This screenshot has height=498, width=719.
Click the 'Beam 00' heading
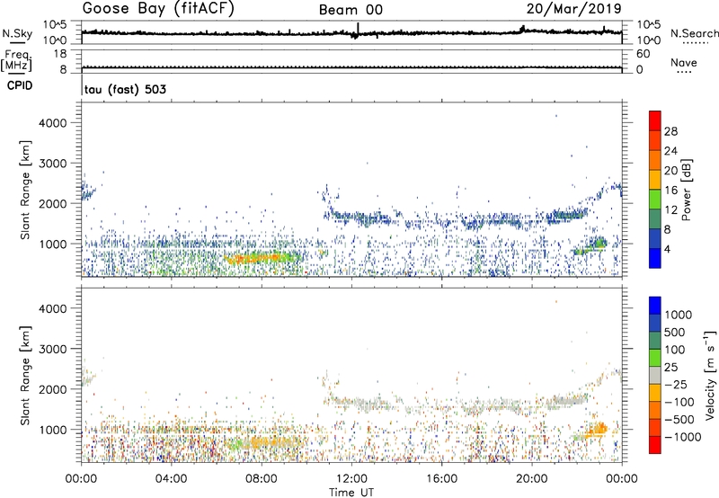click(x=351, y=10)
